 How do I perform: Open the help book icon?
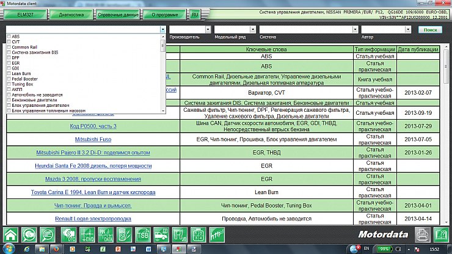441,234
